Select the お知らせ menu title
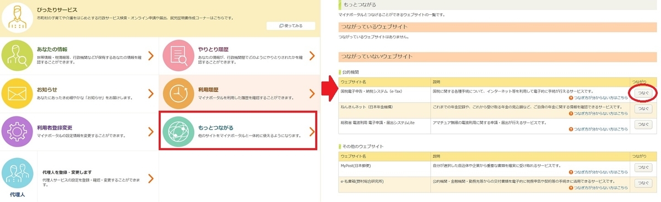The height and width of the screenshot is (202, 661). point(47,89)
